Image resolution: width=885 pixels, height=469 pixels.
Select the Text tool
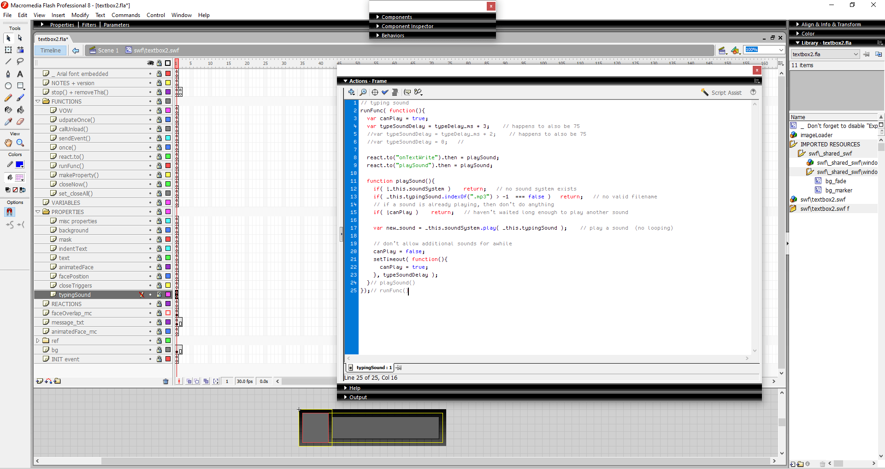[20, 74]
